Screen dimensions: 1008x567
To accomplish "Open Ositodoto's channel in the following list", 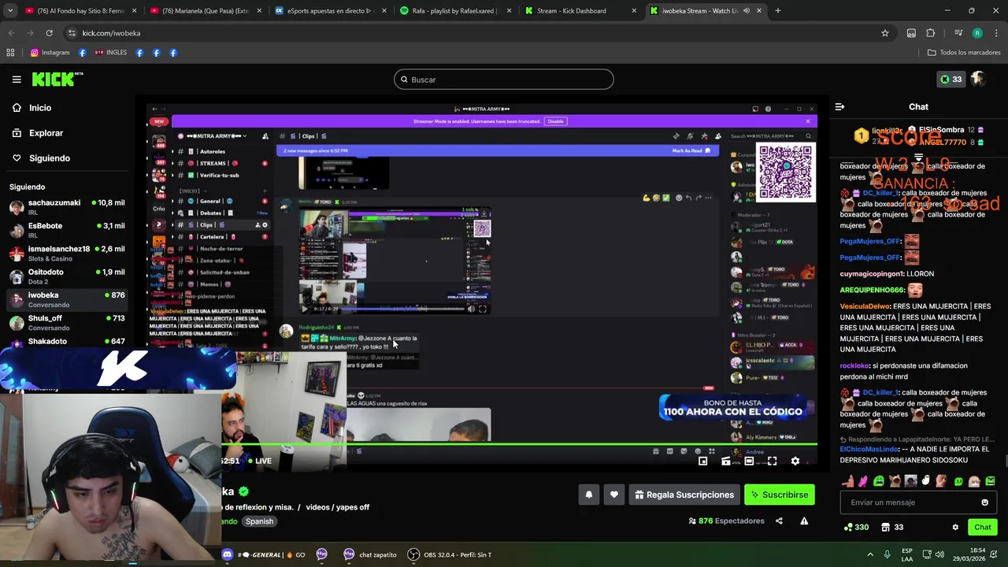I will [x=67, y=276].
